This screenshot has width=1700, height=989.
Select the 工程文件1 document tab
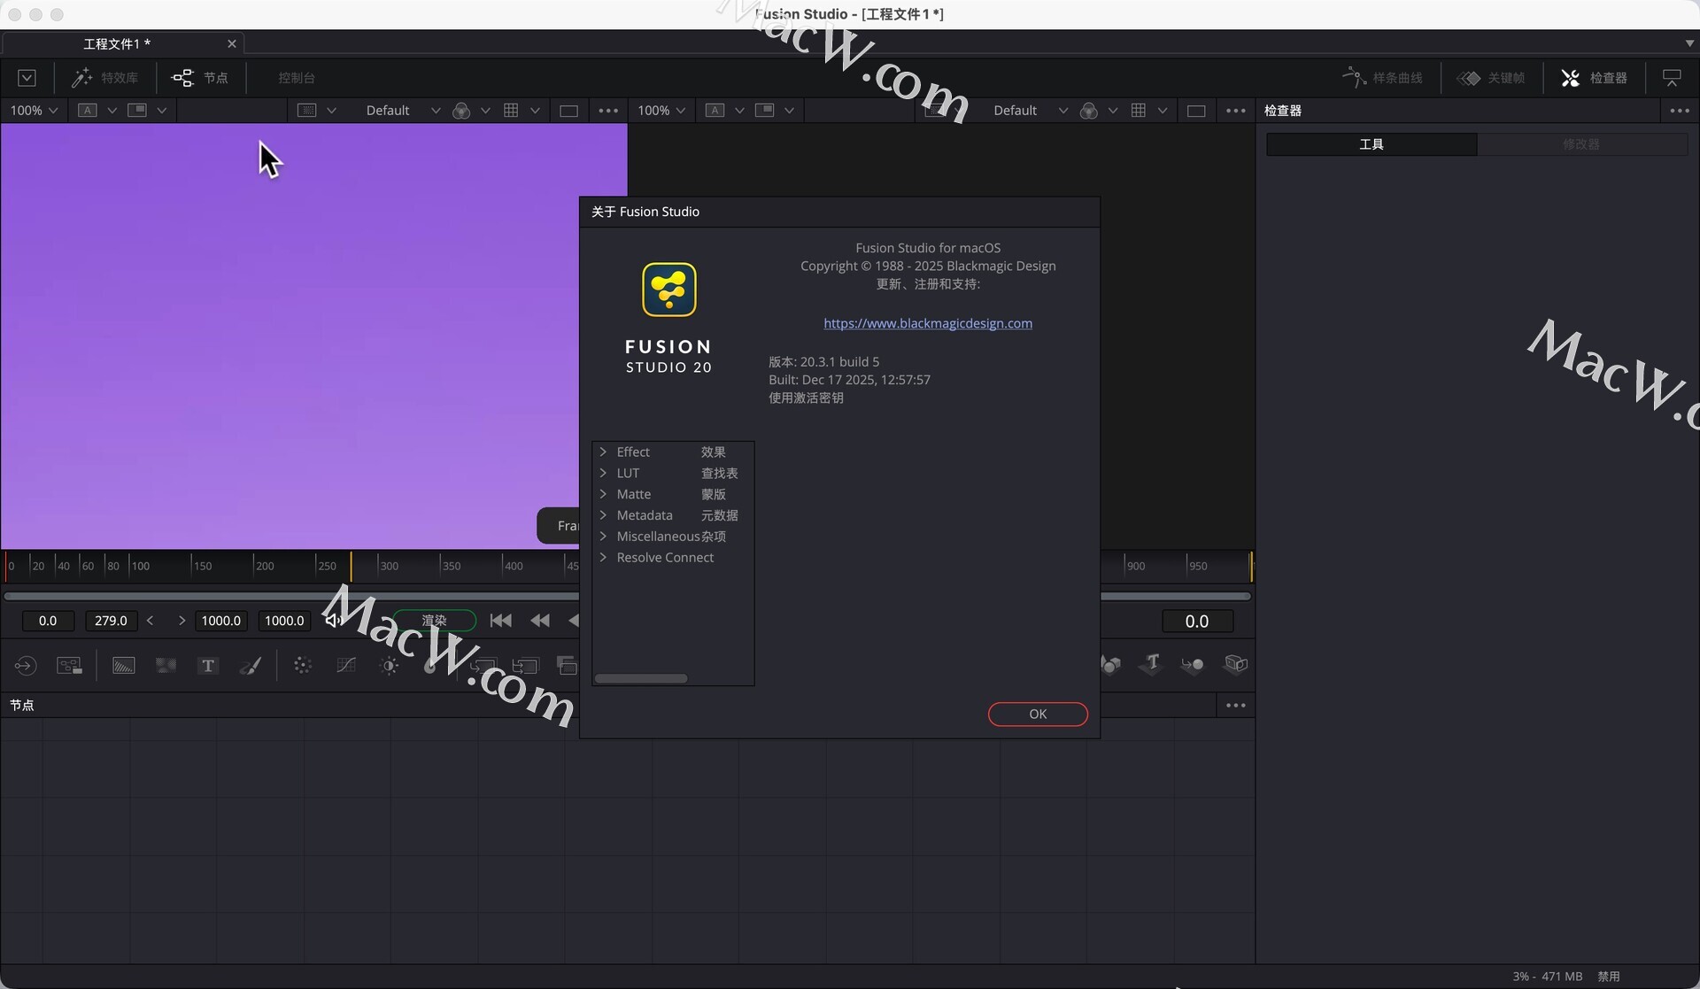[117, 43]
